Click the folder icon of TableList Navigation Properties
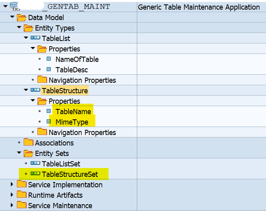 42,79
